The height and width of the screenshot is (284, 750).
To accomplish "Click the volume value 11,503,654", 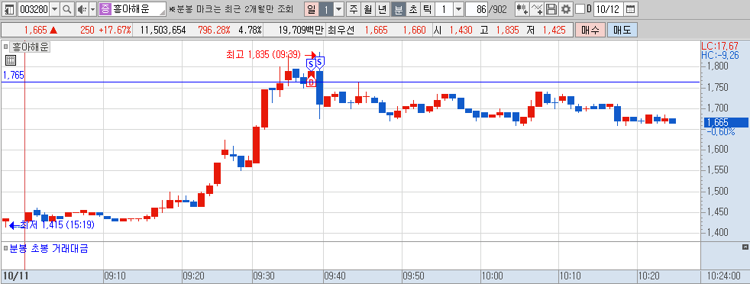I will [x=163, y=30].
